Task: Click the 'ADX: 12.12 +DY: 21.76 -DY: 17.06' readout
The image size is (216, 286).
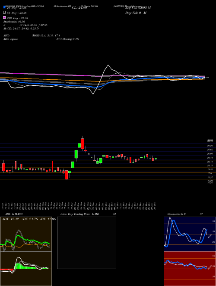Action: pos(29,219)
